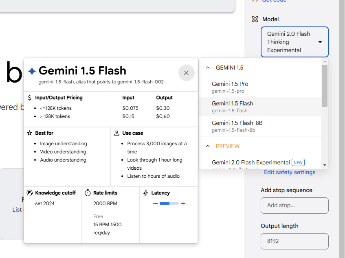Click the $0,60 output price

[x=163, y=116]
